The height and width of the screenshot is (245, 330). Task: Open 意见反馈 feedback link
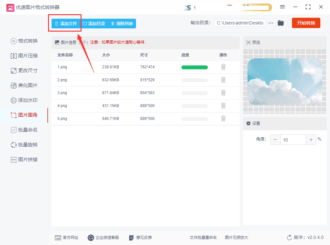tap(140, 238)
